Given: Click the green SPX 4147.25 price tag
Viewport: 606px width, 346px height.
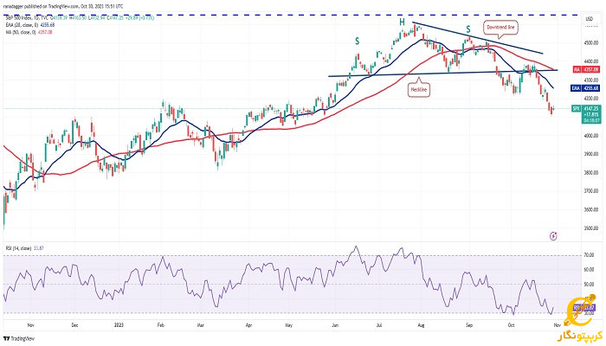Looking at the screenshot, I should click(x=586, y=114).
